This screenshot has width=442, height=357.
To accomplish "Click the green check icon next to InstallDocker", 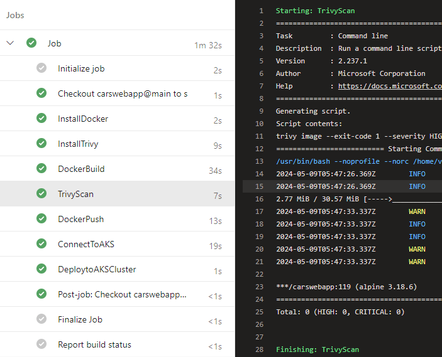I will click(x=41, y=119).
